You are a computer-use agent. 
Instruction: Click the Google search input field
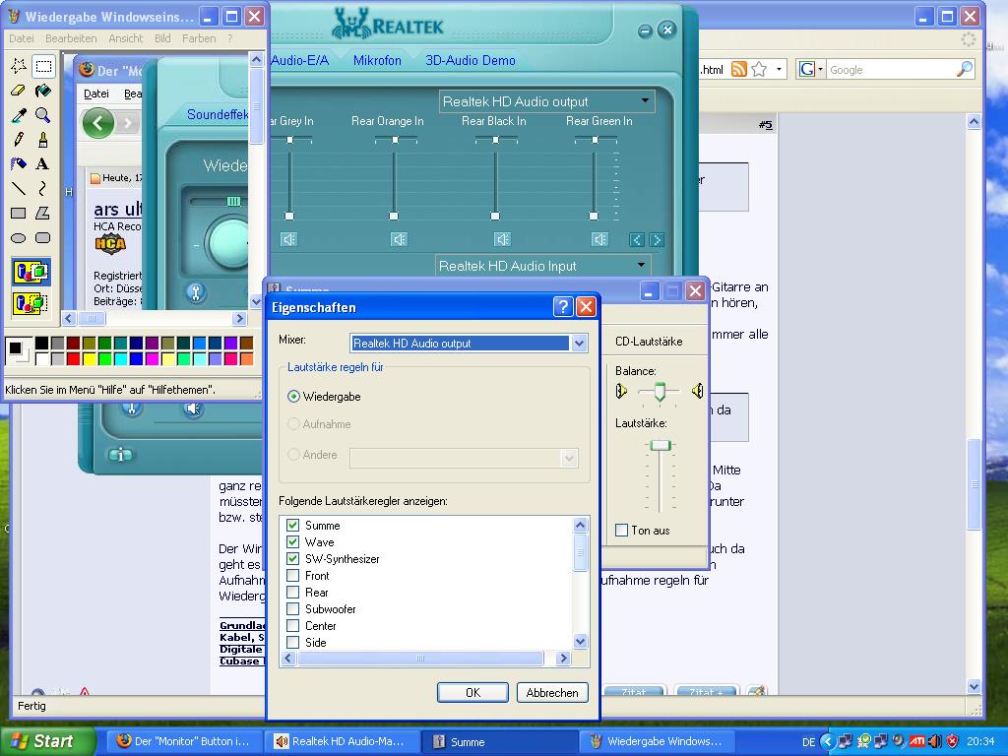891,70
